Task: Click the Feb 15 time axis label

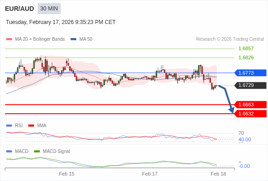Action: [67, 174]
